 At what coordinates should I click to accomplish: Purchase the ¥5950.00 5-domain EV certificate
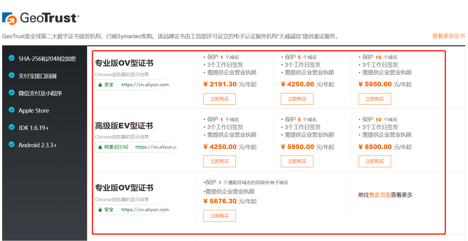click(297, 161)
